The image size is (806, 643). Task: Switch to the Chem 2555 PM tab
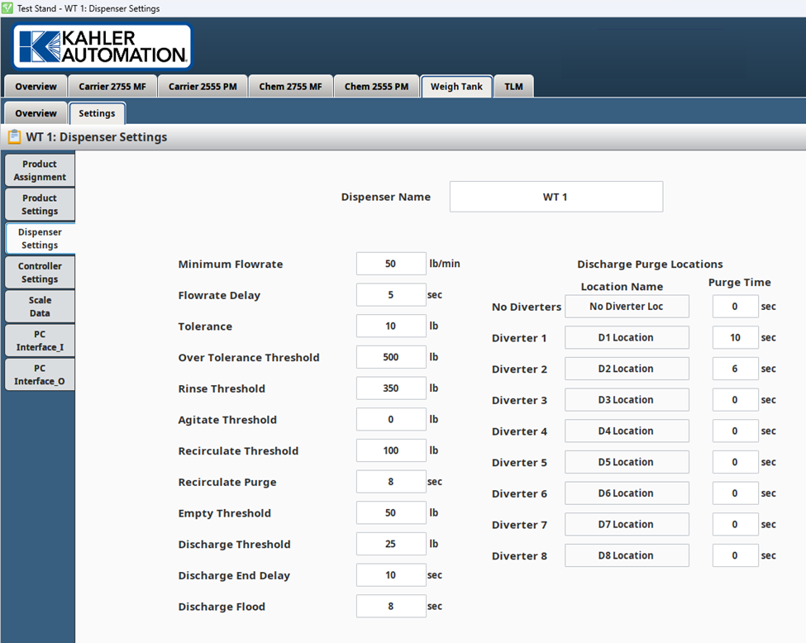pyautogui.click(x=376, y=87)
